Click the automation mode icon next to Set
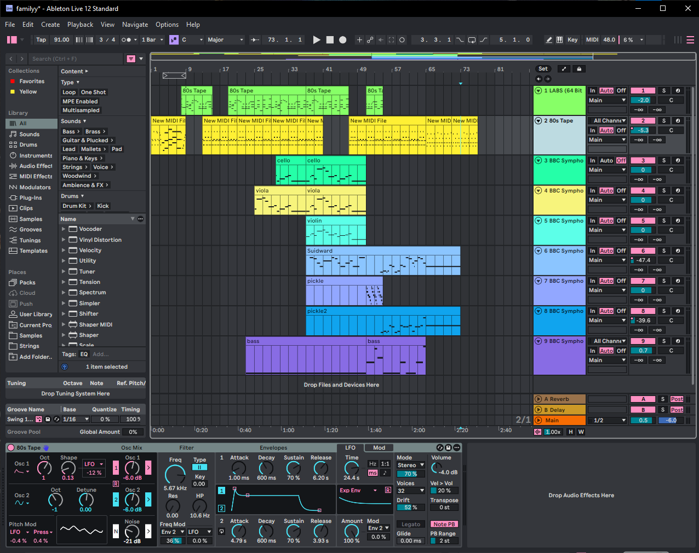 tap(564, 69)
